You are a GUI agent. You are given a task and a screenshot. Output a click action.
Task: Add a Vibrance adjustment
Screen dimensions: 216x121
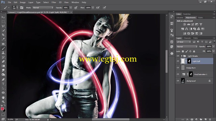click(x=201, y=24)
